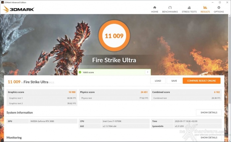Select the BENCHMARKS menu label
Viewport: 231px width, 142px height.
coord(170,12)
